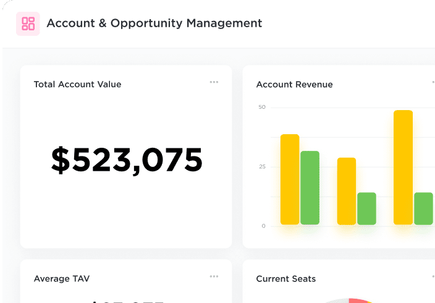Click the Average TAV card title
This screenshot has width=435, height=303.
click(61, 279)
